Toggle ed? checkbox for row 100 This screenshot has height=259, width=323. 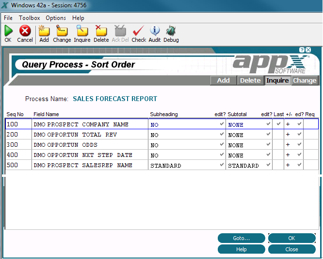coord(299,124)
